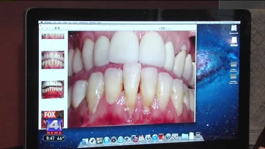Select the second thumbnail with open-mouth teeth

53,60
